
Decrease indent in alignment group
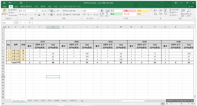coord(58,15)
